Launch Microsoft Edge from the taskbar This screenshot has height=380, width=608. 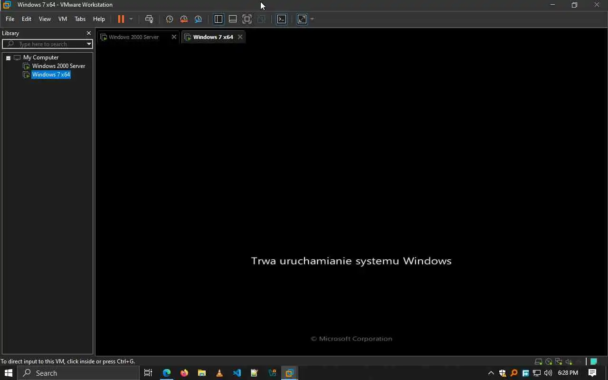[x=167, y=373]
